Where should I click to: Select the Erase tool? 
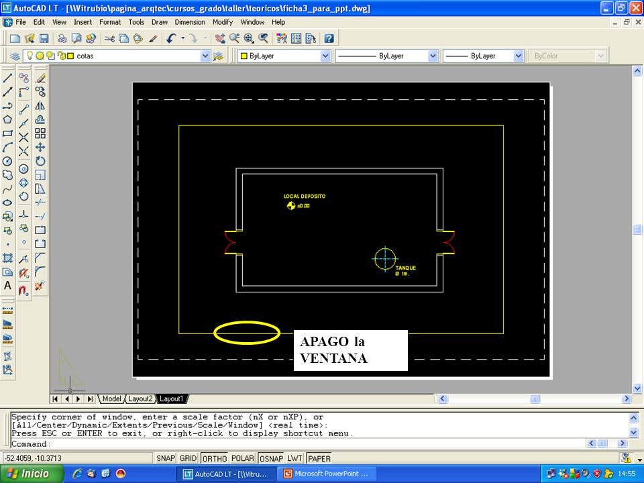pyautogui.click(x=40, y=78)
